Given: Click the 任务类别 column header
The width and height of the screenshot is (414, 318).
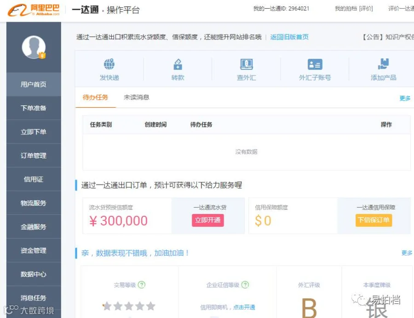Looking at the screenshot, I should click(x=101, y=124).
